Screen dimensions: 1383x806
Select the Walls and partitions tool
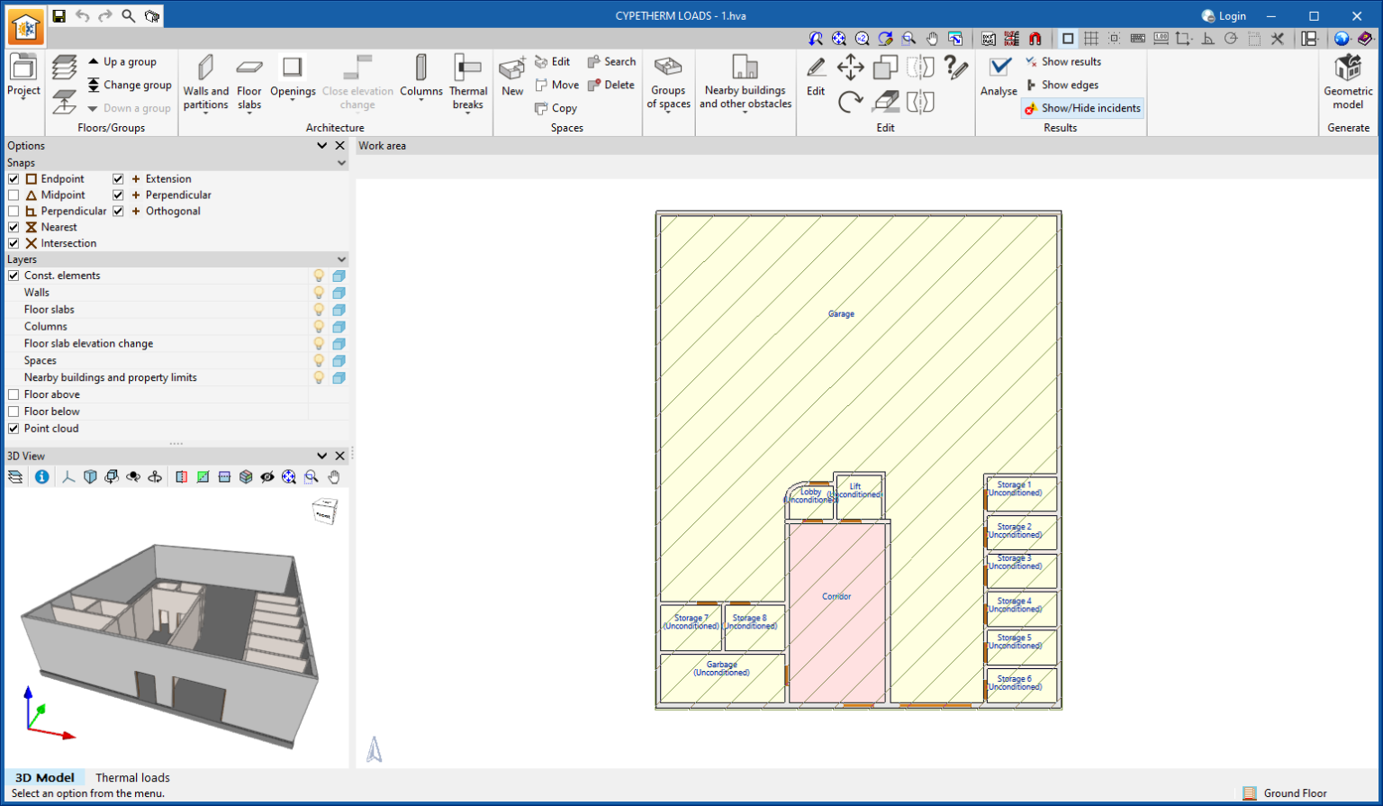click(x=205, y=81)
